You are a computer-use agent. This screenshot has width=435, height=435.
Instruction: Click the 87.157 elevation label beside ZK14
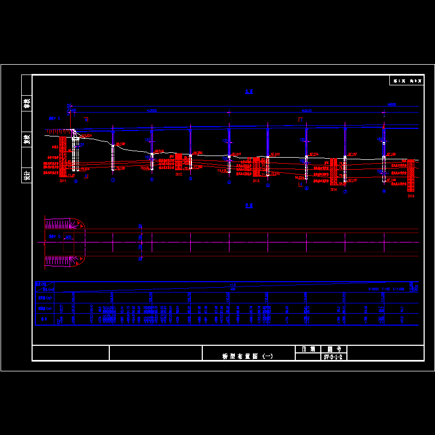[352, 154]
